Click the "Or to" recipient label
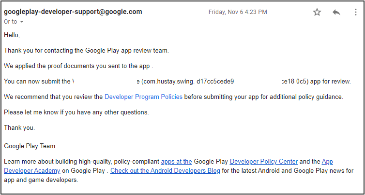 (x=10, y=22)
